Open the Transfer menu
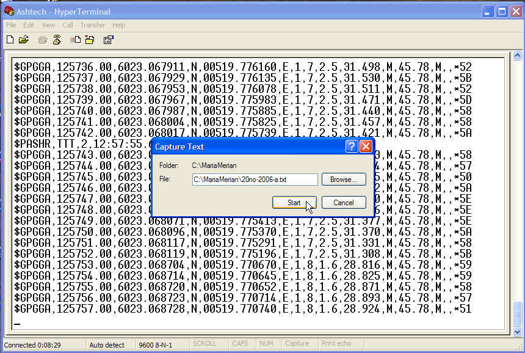 coord(92,25)
